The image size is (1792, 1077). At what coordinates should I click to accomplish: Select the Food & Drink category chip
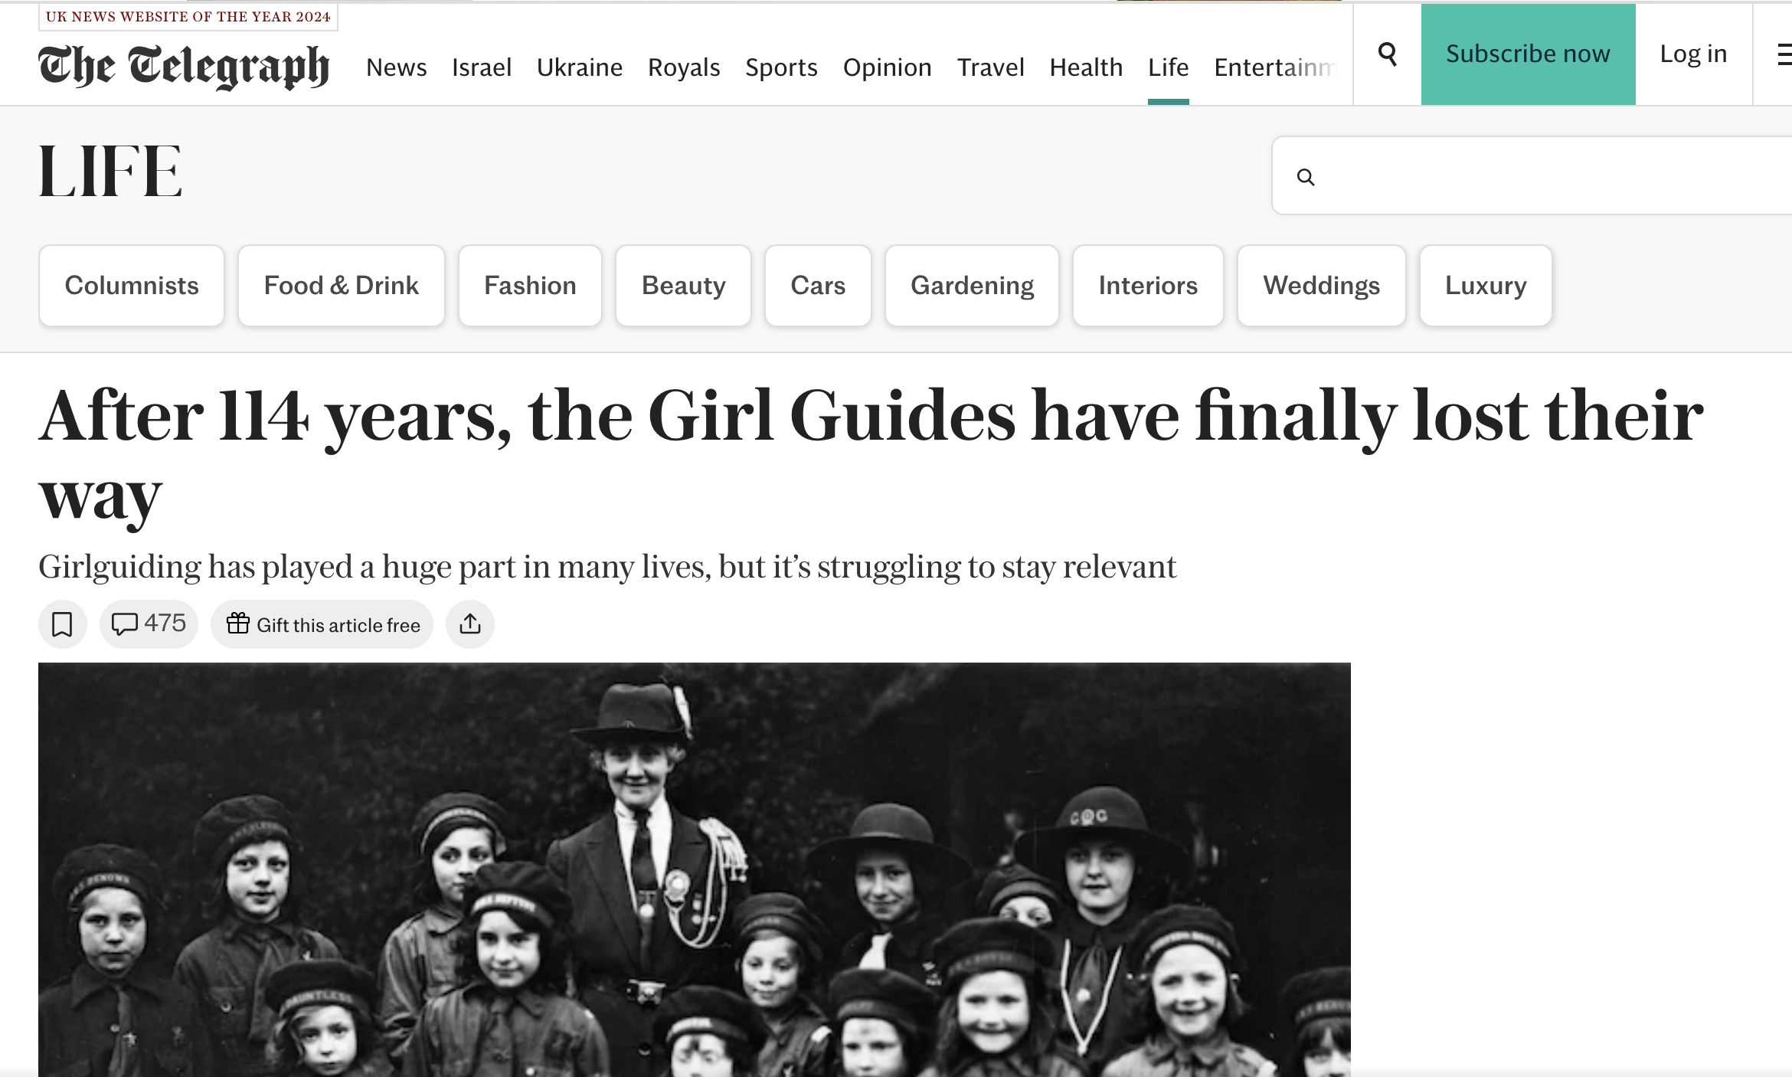(x=341, y=286)
